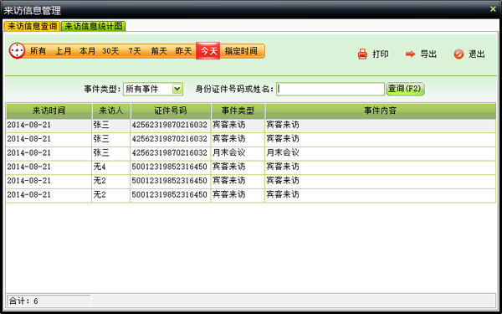Click the 导出 text button

[x=428, y=54]
